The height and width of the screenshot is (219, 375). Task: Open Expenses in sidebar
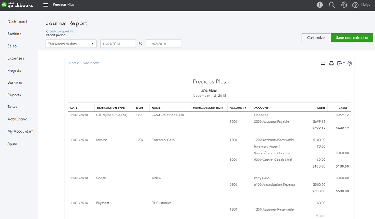pos(15,58)
